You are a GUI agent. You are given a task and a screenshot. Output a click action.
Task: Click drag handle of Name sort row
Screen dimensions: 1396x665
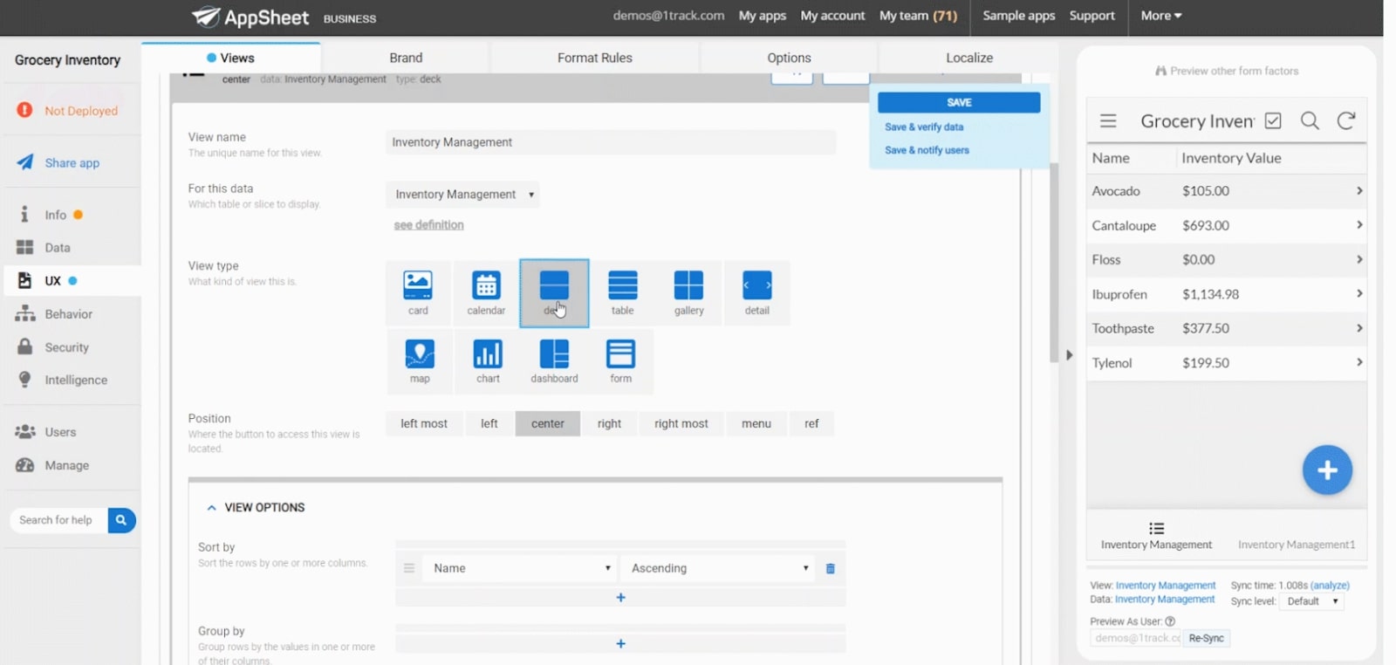[408, 568]
